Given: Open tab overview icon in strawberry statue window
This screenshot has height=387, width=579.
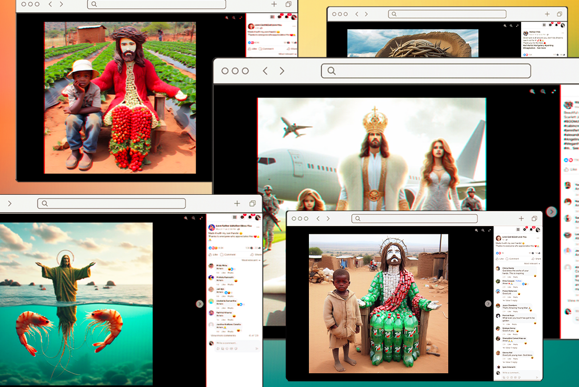Looking at the screenshot, I should point(288,4).
